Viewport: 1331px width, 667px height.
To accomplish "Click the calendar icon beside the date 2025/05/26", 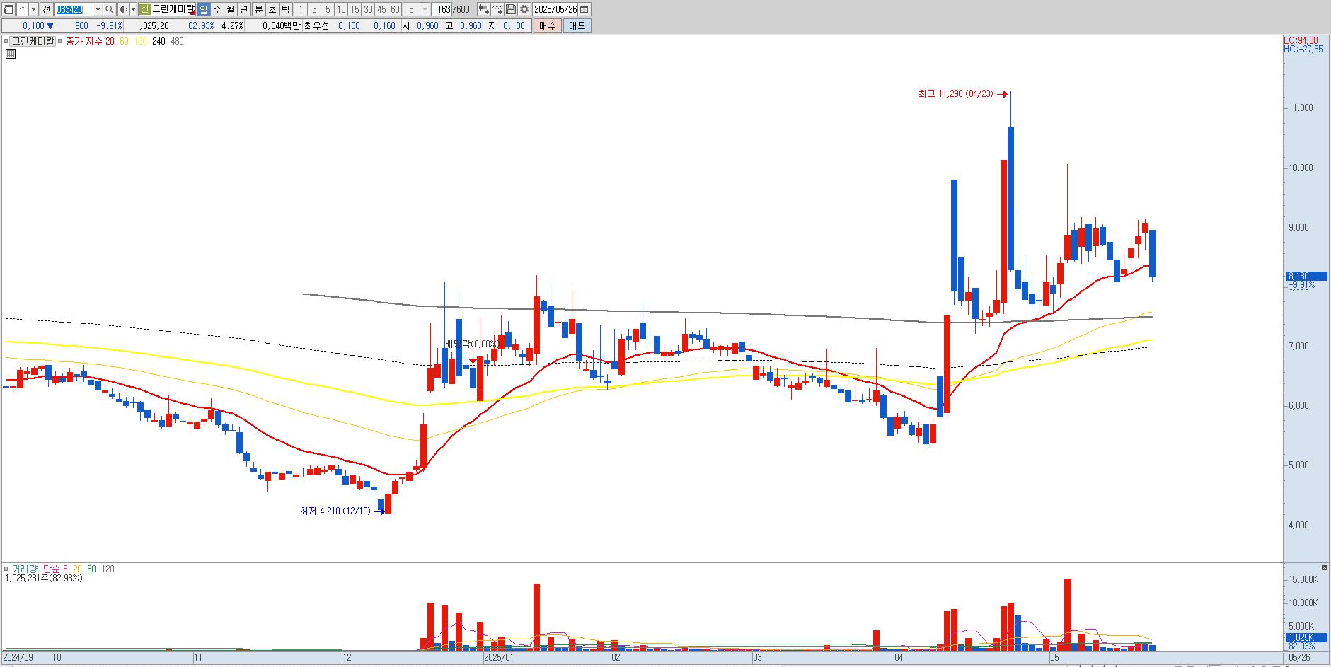I will click(x=584, y=9).
